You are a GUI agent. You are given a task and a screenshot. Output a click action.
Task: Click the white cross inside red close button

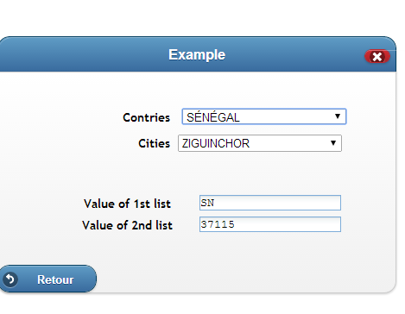(377, 57)
